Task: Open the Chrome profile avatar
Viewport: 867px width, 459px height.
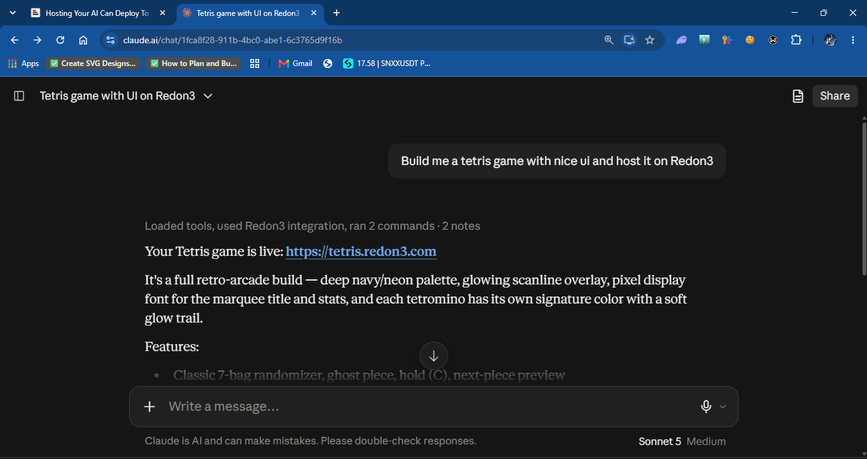Action: click(x=830, y=40)
